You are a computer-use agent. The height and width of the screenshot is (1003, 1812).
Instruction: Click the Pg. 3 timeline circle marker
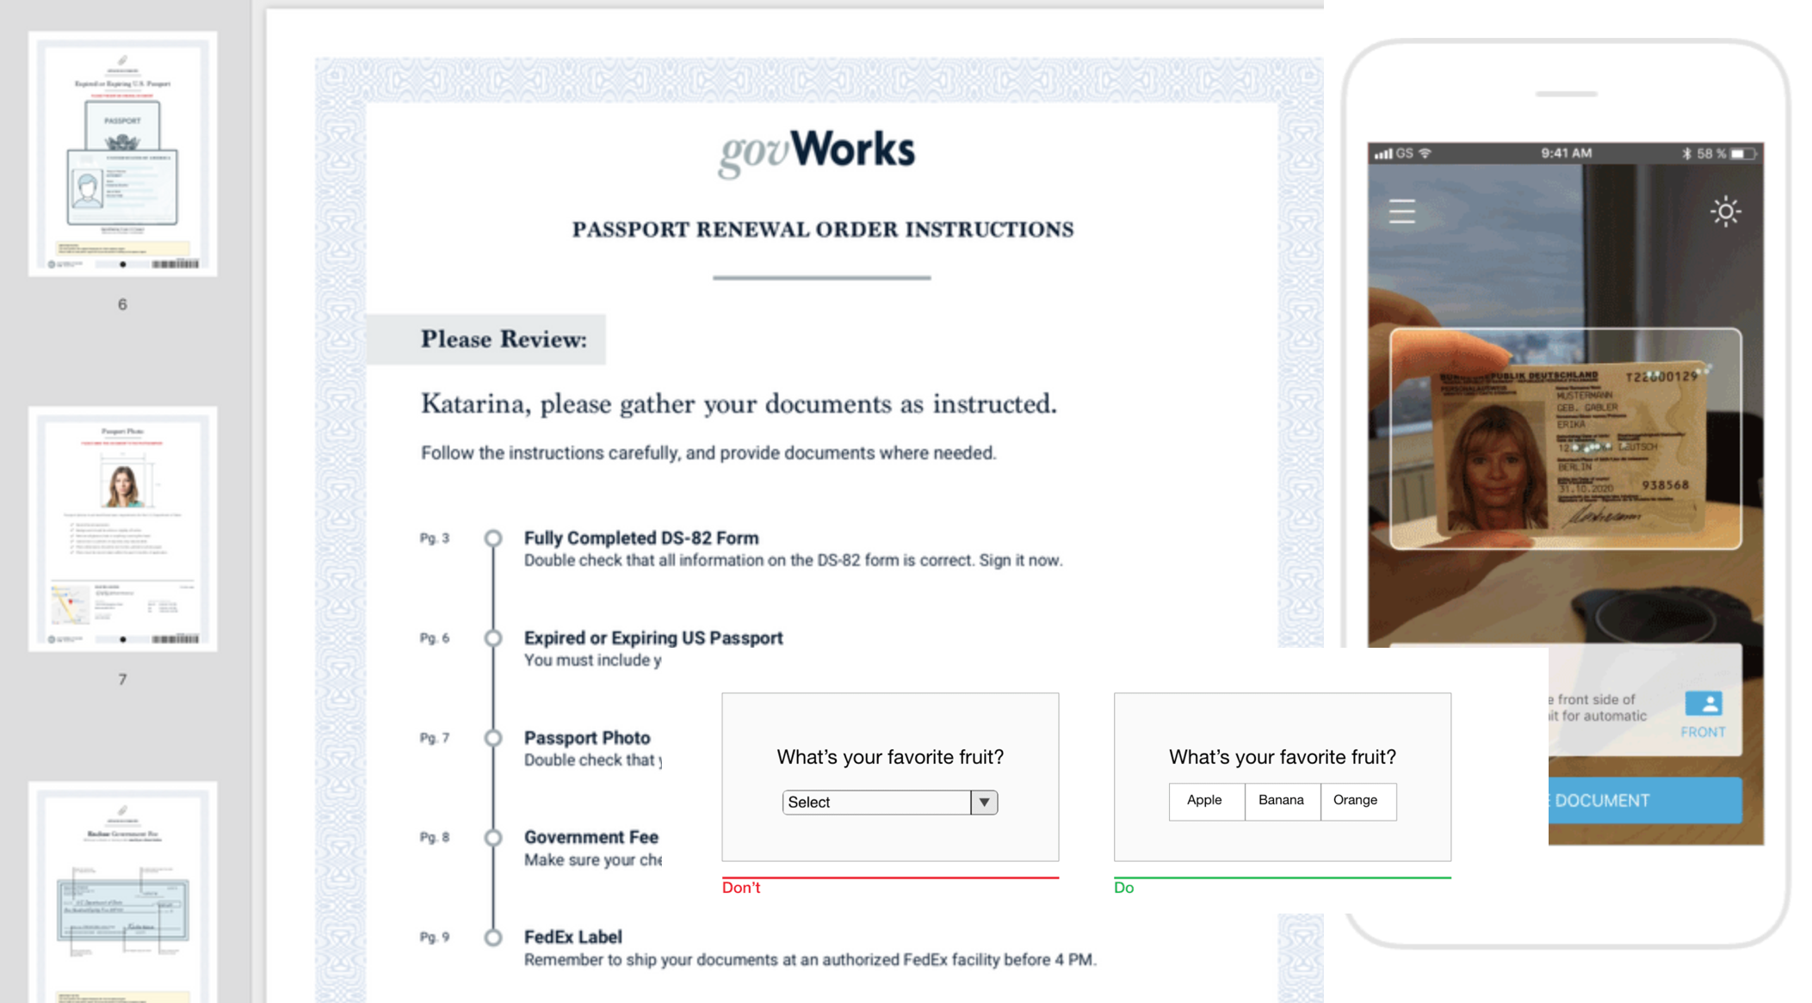tap(493, 538)
